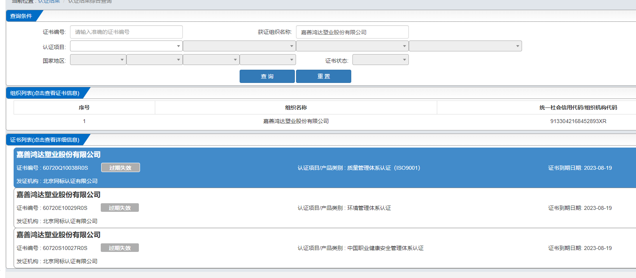Click the 重置 reset button

pyautogui.click(x=324, y=76)
